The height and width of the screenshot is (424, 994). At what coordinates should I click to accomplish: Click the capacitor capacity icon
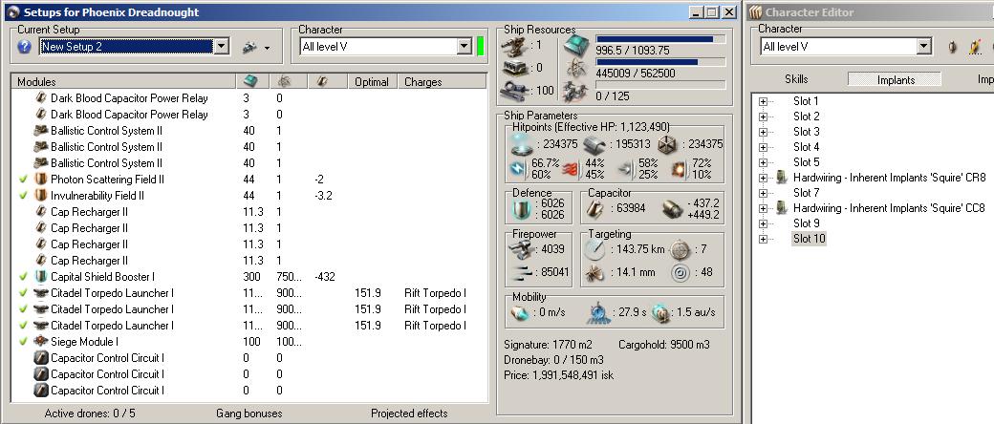coord(595,209)
